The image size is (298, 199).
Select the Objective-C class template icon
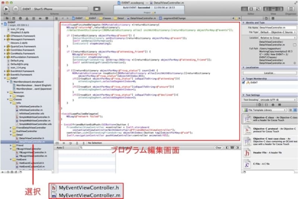coord(247,119)
